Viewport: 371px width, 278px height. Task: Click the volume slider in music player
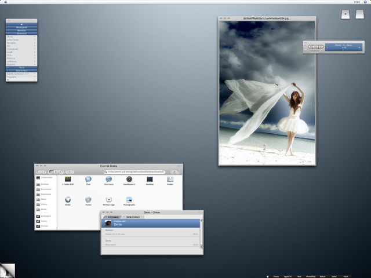coord(315,52)
